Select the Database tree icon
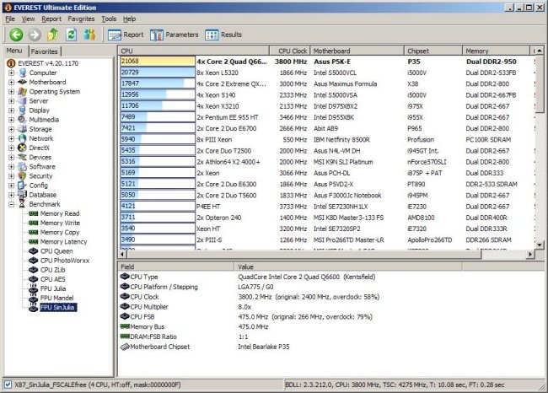548x393 pixels. (23, 195)
